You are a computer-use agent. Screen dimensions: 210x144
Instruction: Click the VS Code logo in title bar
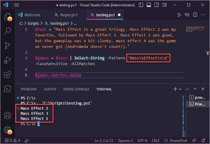(x=6, y=5)
